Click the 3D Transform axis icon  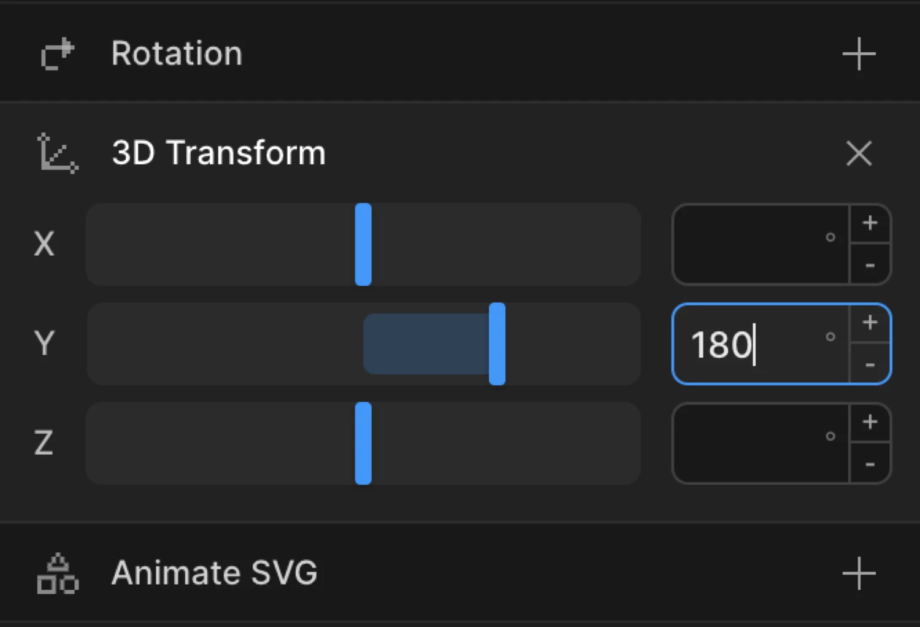(x=56, y=153)
